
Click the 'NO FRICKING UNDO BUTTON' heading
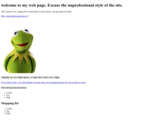coord(30,77)
